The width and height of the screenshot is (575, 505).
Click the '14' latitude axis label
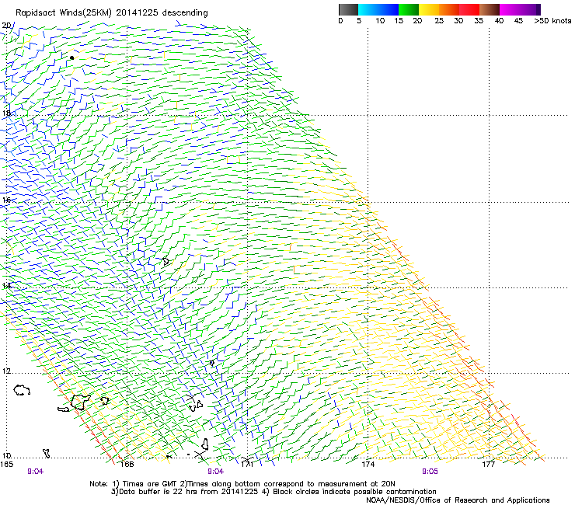(x=6, y=286)
